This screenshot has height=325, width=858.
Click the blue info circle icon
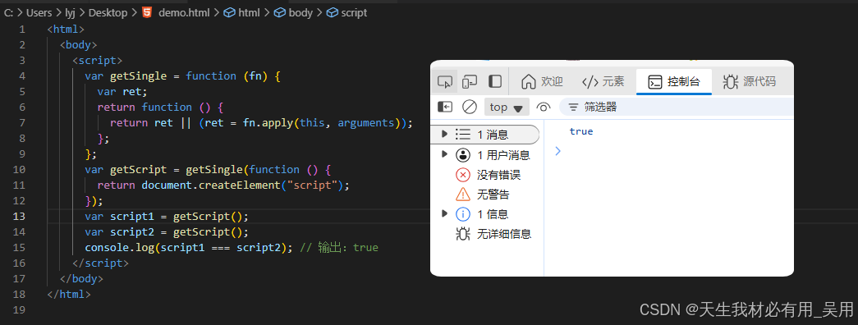pos(463,214)
